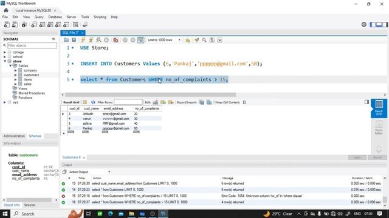Collapse the Tables node under store
Image resolution: width=389 pixels, height=218 pixels.
click(x=10, y=66)
